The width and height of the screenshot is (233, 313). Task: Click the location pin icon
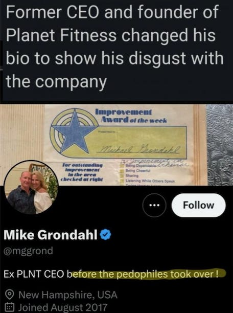[x=9, y=295]
